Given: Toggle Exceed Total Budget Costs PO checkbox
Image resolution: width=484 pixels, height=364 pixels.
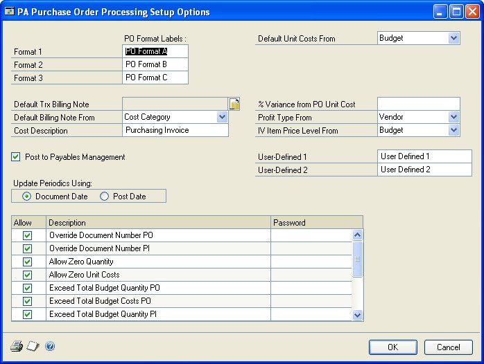Looking at the screenshot, I should pos(28,301).
